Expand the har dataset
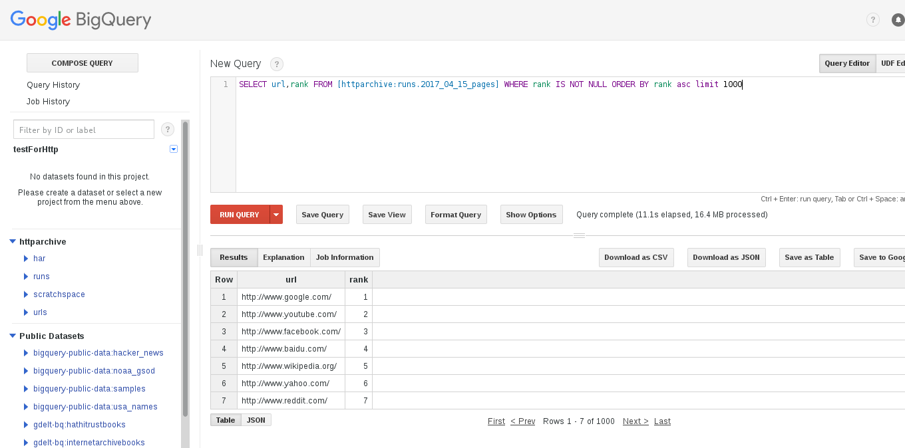 click(x=26, y=259)
